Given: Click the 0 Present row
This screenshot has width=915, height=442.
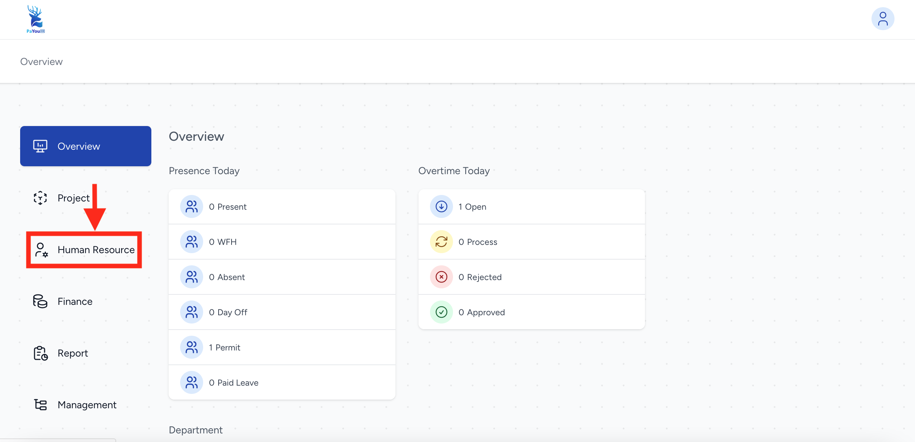Looking at the screenshot, I should [x=282, y=206].
